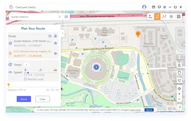This screenshot has height=121, width=191.
Task: Select the Multi-spot route mode icon
Action: point(164,17)
